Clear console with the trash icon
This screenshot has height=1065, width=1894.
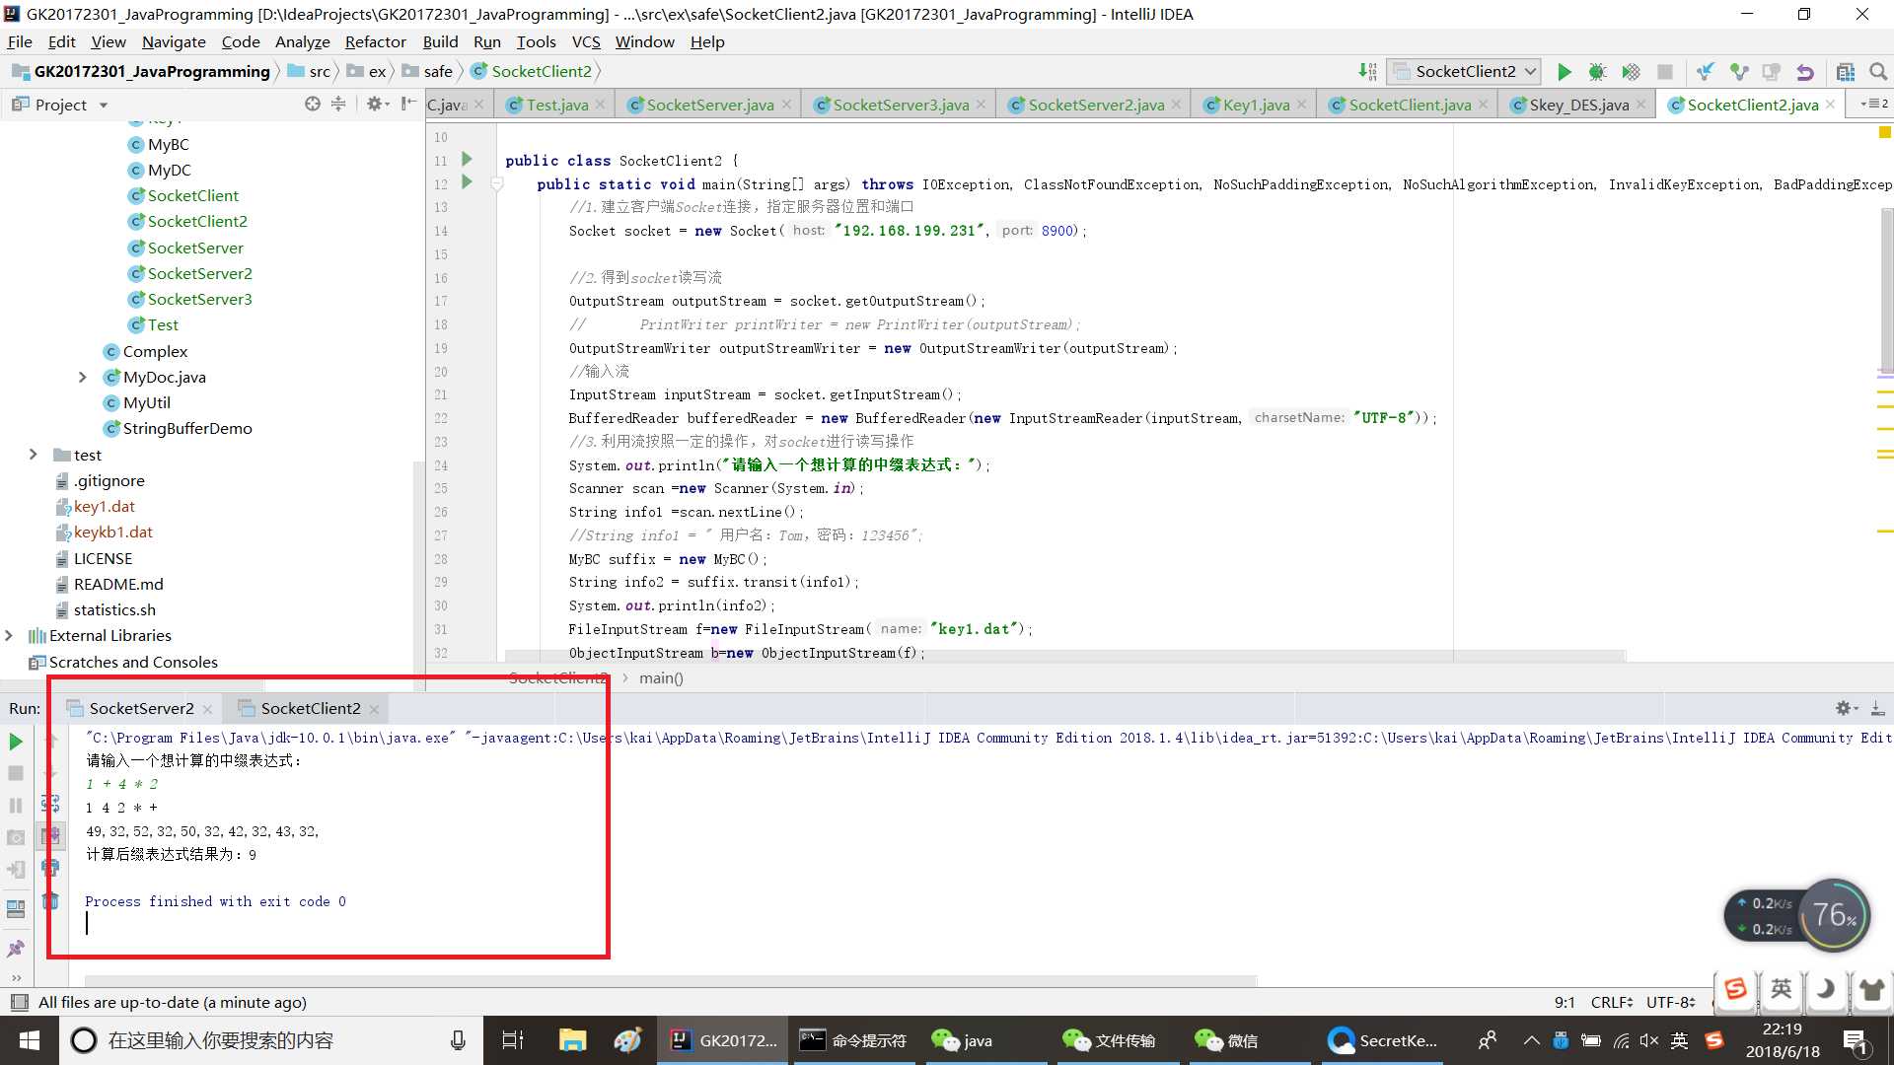click(x=50, y=900)
